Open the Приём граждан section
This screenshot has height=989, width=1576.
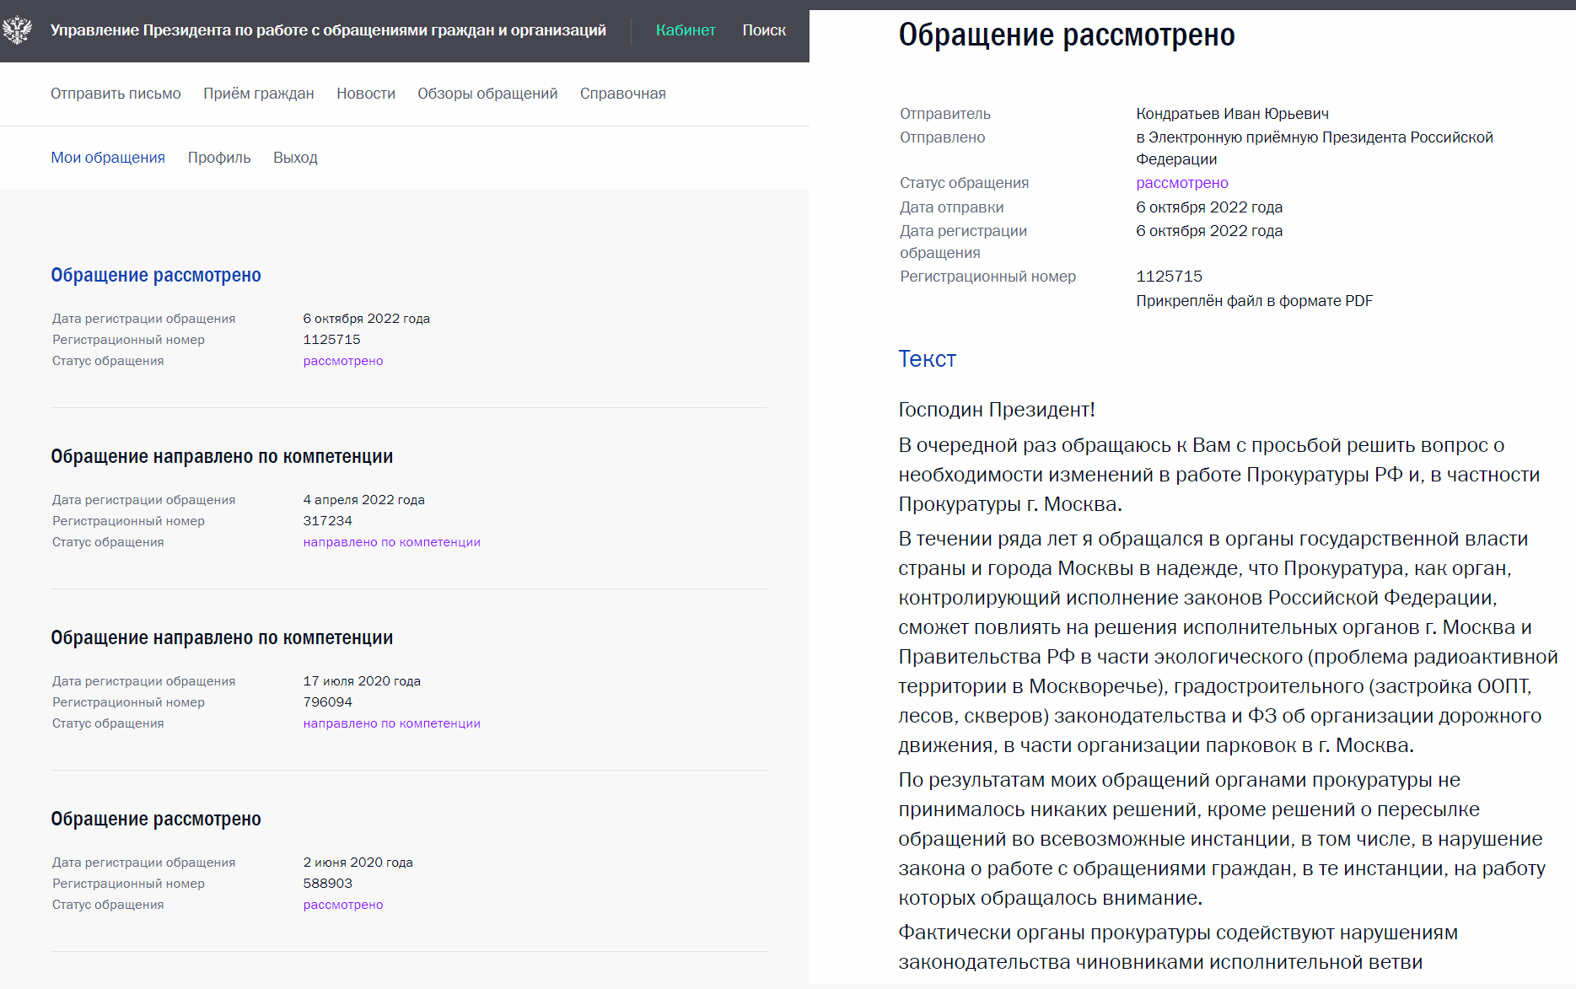click(259, 94)
